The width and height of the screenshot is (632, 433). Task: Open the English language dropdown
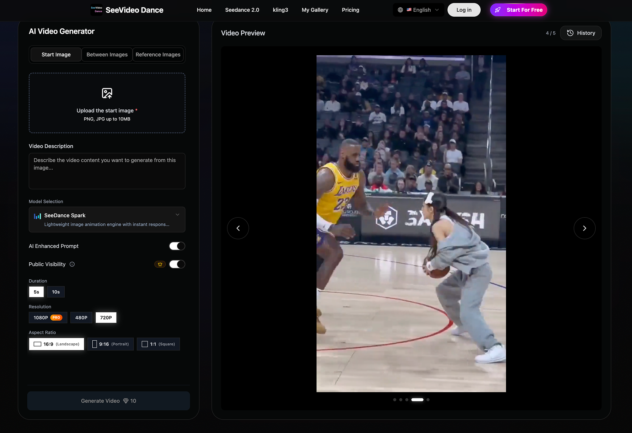tap(422, 10)
